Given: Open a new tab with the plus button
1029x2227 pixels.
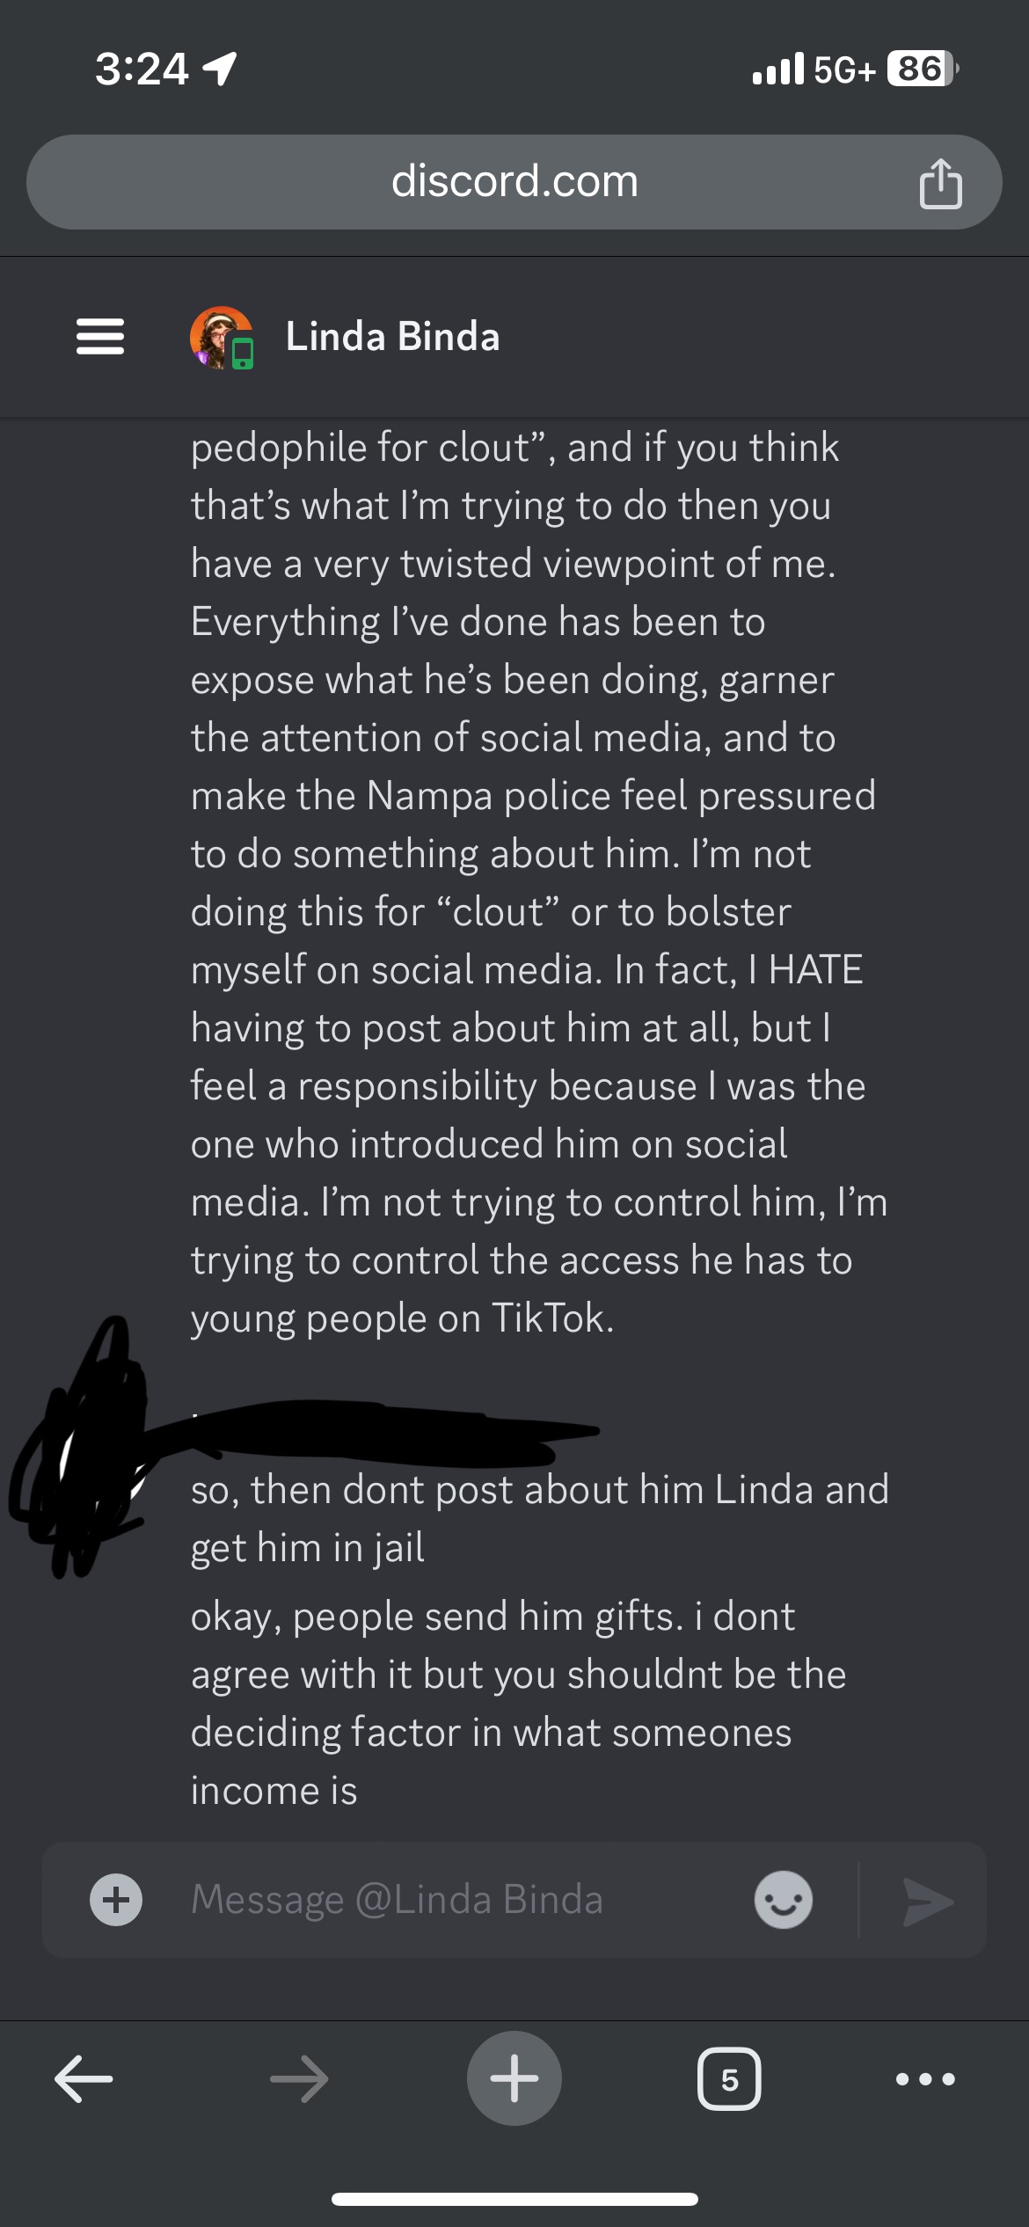Looking at the screenshot, I should [514, 2078].
